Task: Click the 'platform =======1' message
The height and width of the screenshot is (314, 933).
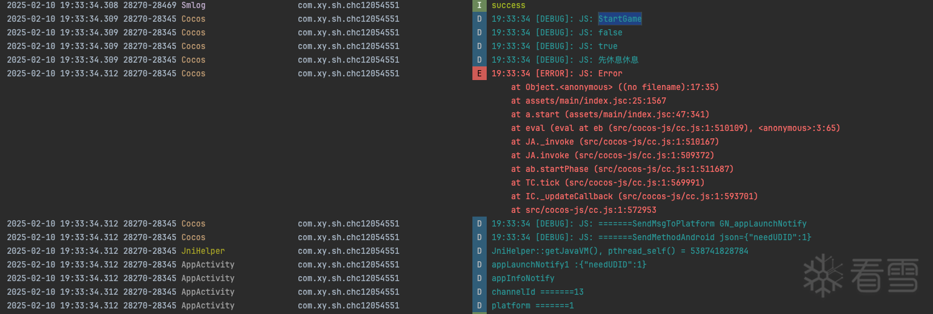Action: tap(533, 305)
